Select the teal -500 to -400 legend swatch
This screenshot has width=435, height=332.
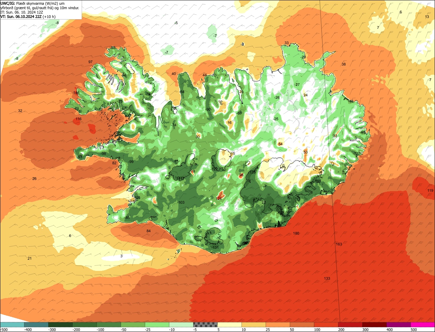[x=12, y=325]
